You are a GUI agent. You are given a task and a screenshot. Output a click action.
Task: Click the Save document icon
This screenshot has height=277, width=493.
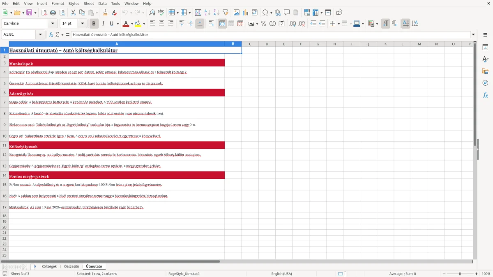point(29,13)
